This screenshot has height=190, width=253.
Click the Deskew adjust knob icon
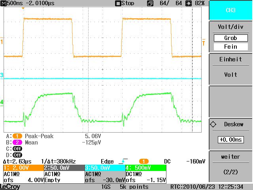tap(213, 124)
